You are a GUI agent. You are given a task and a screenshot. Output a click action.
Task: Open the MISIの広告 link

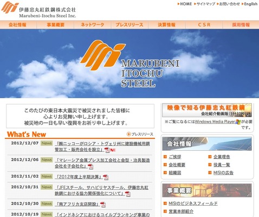223,173
